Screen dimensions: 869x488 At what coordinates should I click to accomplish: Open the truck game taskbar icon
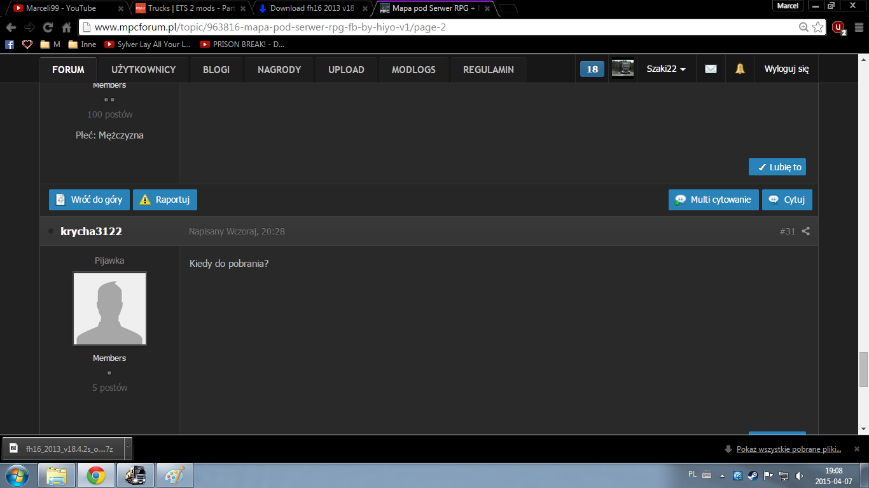pos(136,475)
